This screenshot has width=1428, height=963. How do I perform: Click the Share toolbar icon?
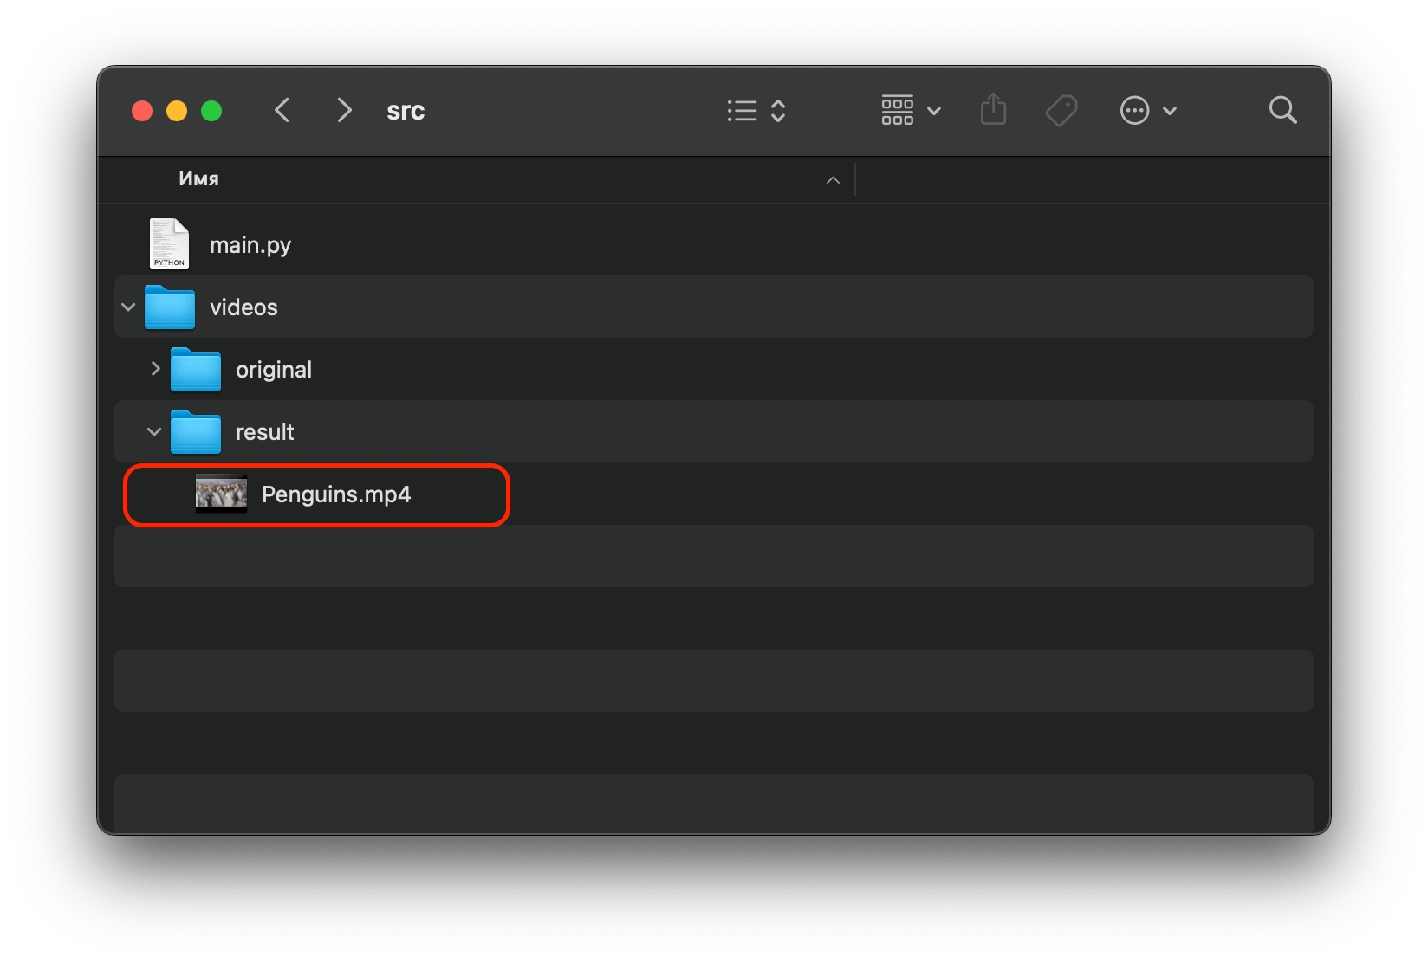(993, 111)
